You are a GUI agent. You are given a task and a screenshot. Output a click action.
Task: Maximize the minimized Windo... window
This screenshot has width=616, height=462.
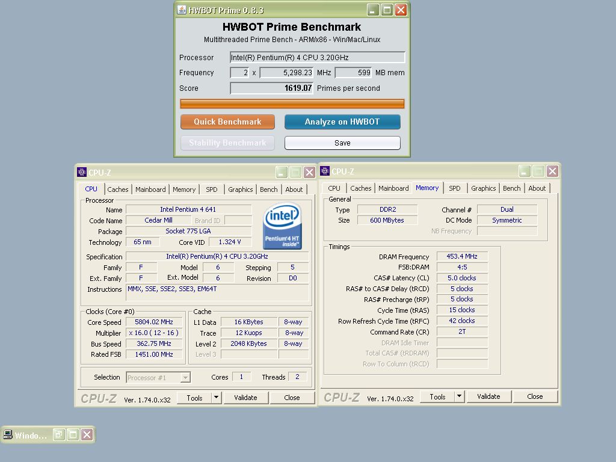pyautogui.click(x=73, y=434)
